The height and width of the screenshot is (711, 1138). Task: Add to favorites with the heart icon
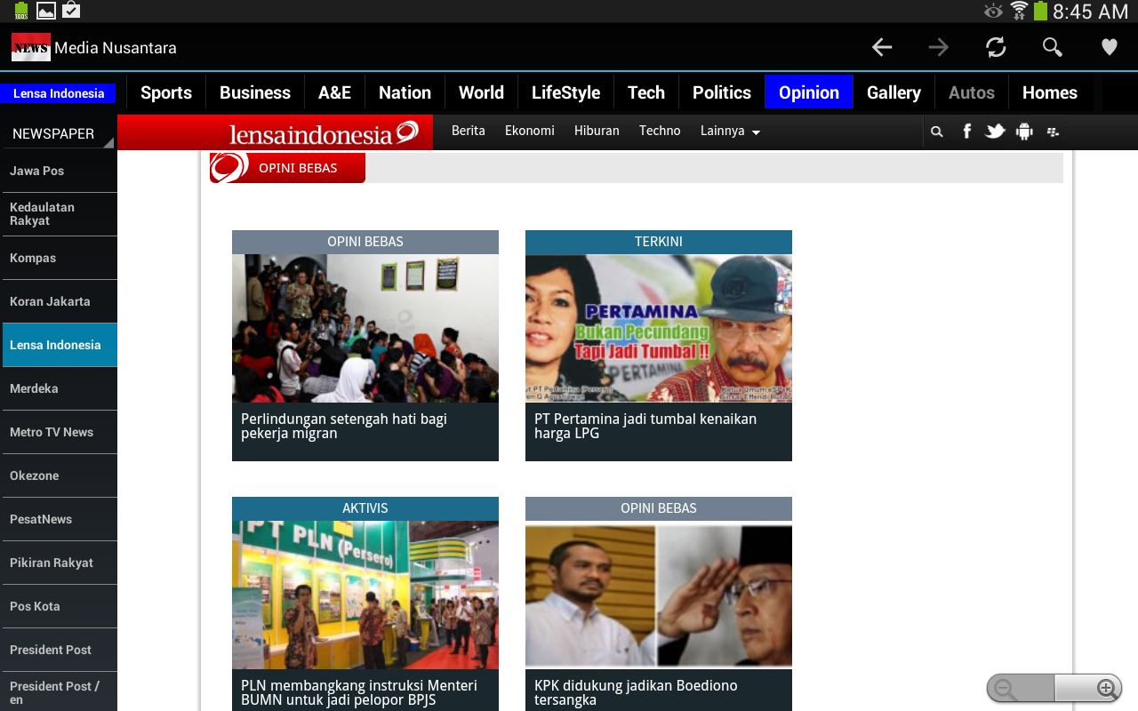point(1110,47)
